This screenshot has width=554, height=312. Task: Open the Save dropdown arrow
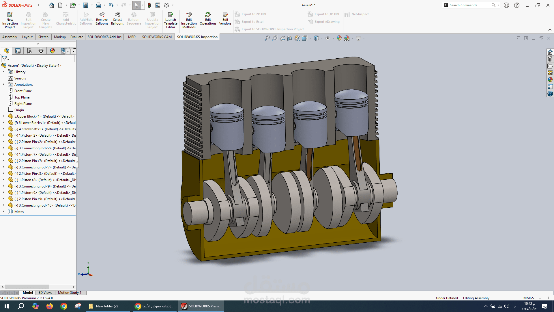92,5
